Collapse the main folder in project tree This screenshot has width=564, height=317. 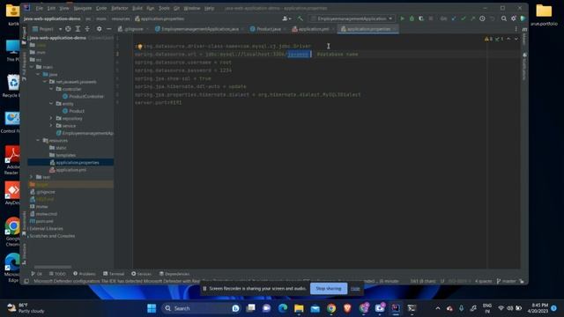point(32,67)
